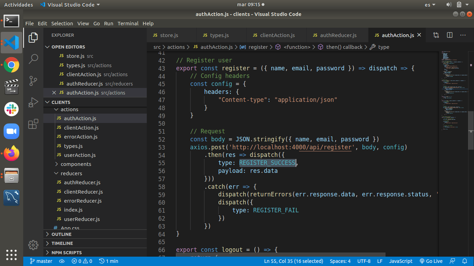
Task: Click Go Live in the status bar
Action: coord(431,261)
